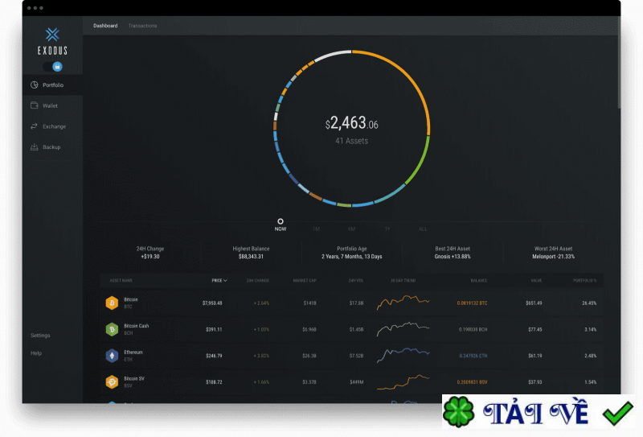Switch to the Dashboard tab
This screenshot has height=437, width=643.
point(105,26)
